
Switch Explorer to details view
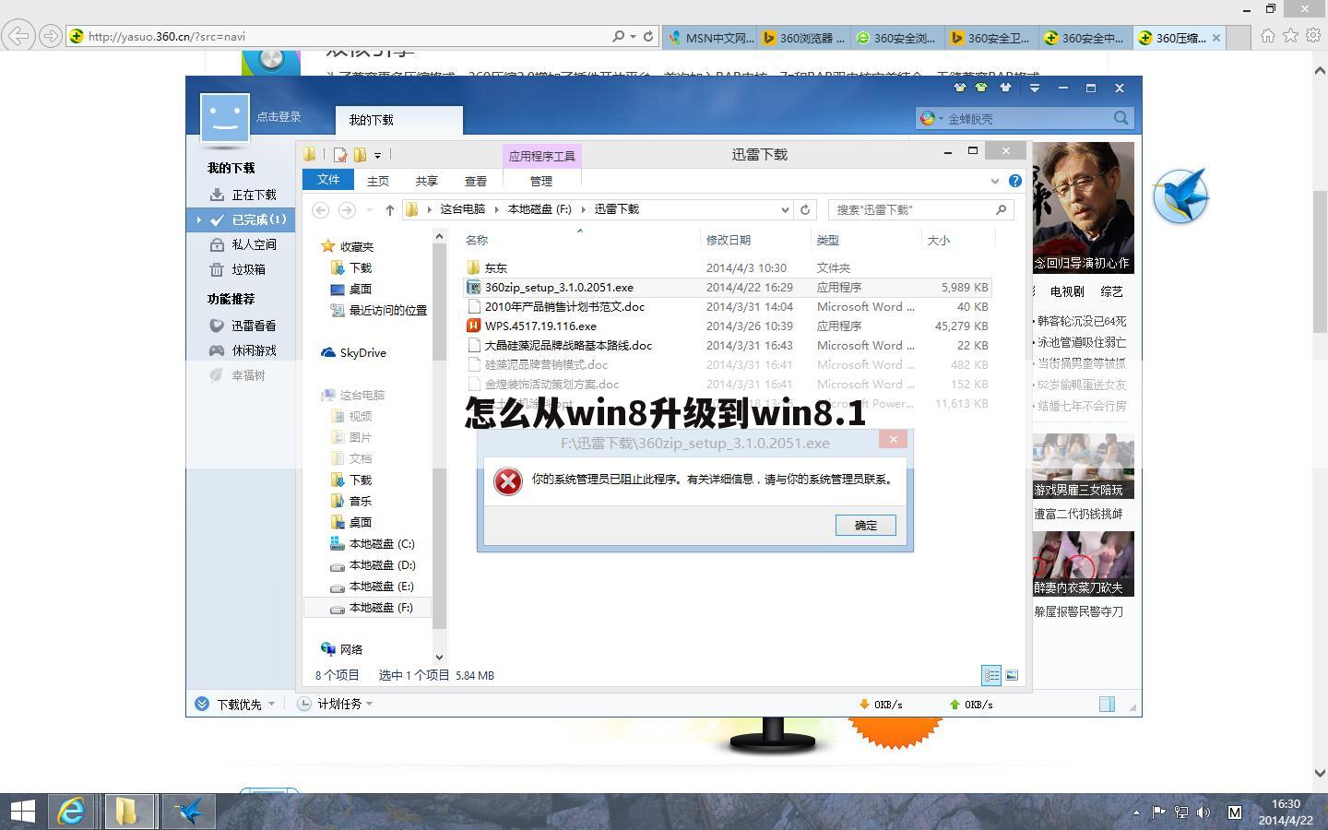(991, 675)
